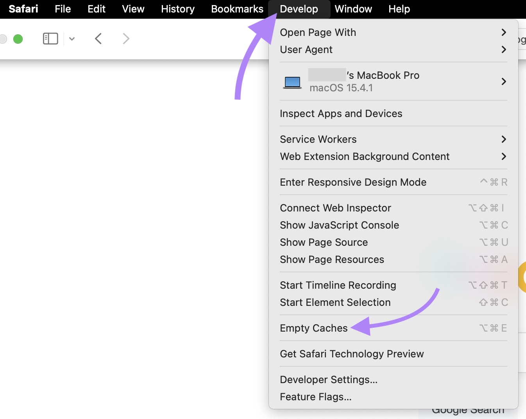Click the MacBook Pro laptop icon
Screen dimensions: 526x419
(292, 82)
